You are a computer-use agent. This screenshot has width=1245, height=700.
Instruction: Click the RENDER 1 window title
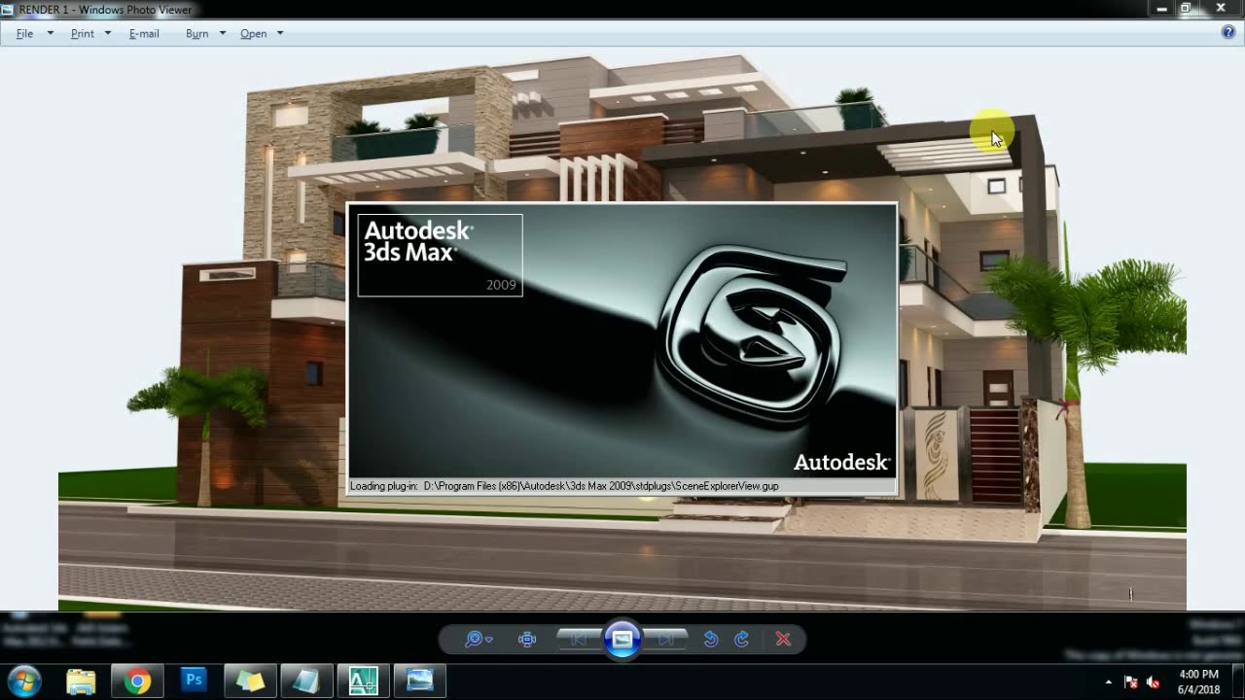point(105,10)
